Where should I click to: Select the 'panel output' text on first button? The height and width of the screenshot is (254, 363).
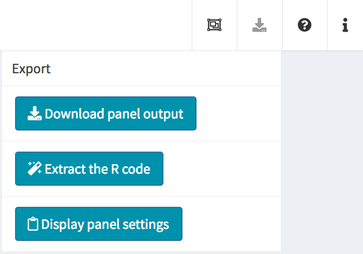point(145,114)
